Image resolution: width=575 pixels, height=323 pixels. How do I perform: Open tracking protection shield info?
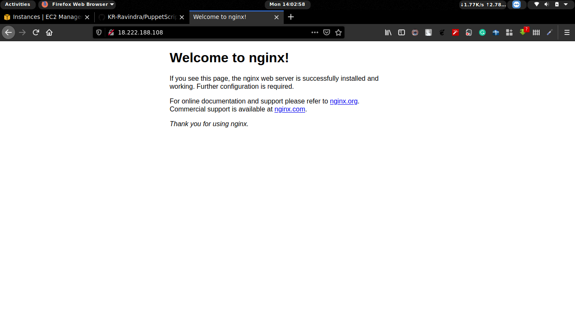pos(99,32)
